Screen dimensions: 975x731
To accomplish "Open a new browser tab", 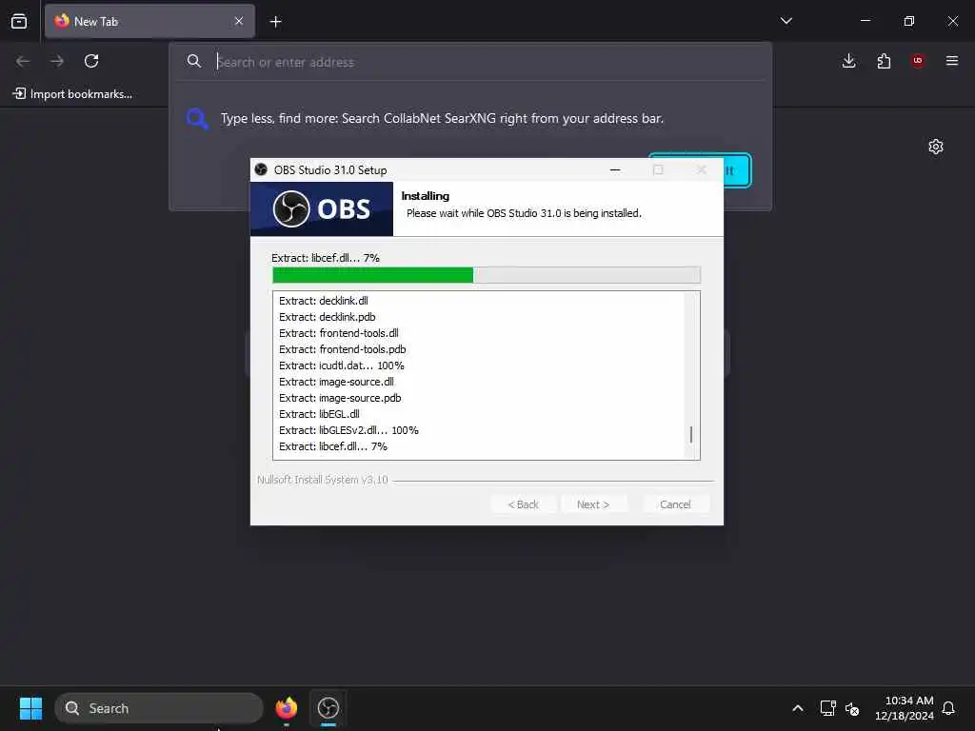I will click(275, 22).
